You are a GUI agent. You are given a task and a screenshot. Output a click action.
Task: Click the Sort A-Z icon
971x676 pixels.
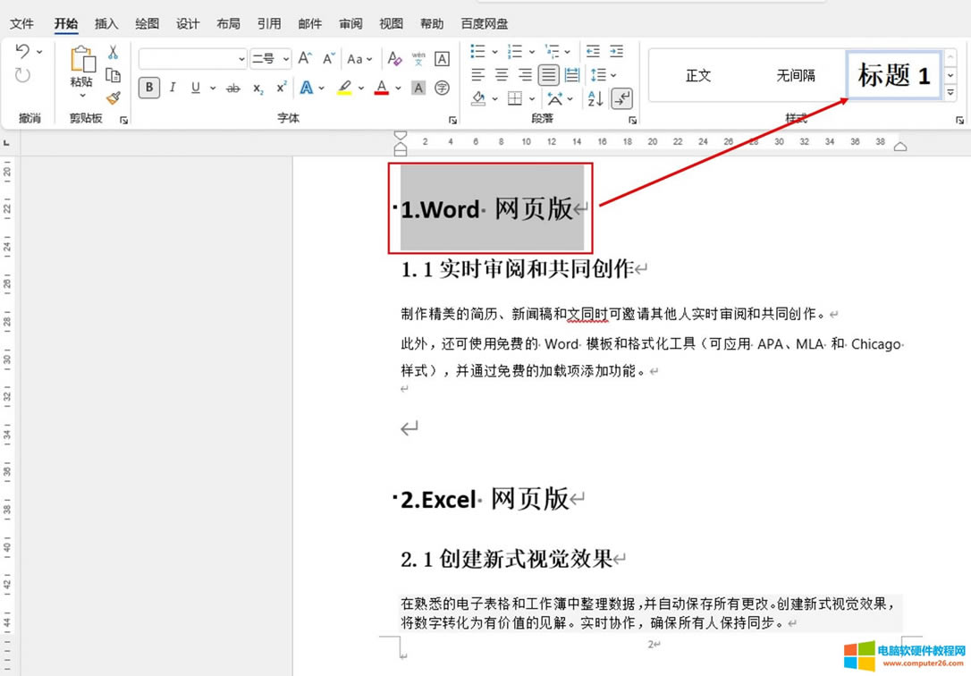(x=595, y=98)
